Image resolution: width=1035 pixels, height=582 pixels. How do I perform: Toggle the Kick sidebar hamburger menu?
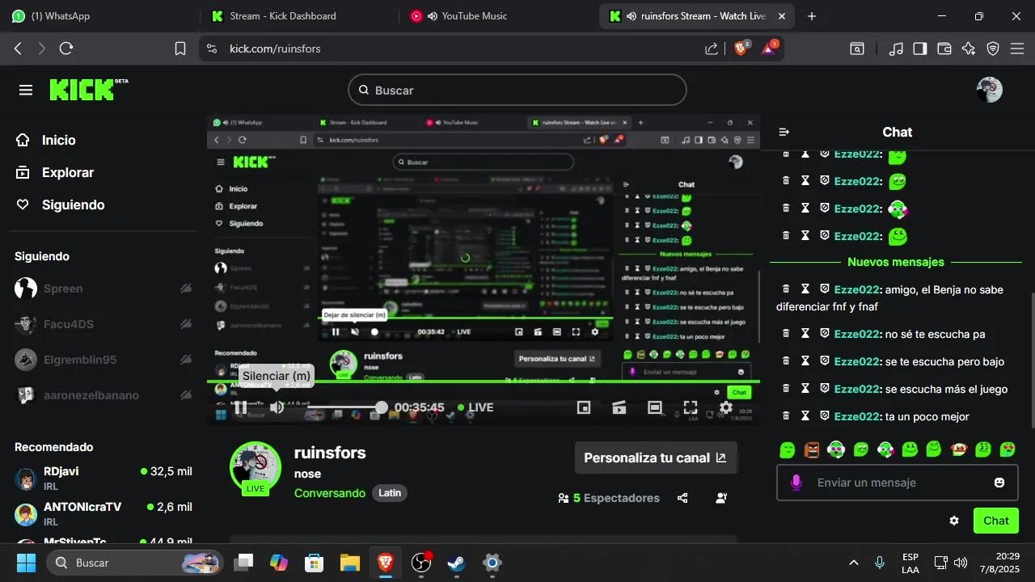pos(26,90)
